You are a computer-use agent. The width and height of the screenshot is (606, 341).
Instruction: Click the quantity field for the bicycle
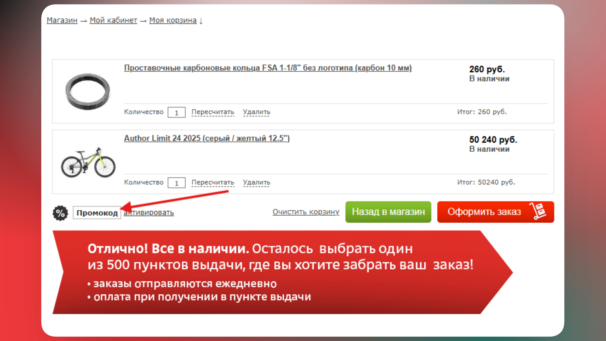click(176, 182)
